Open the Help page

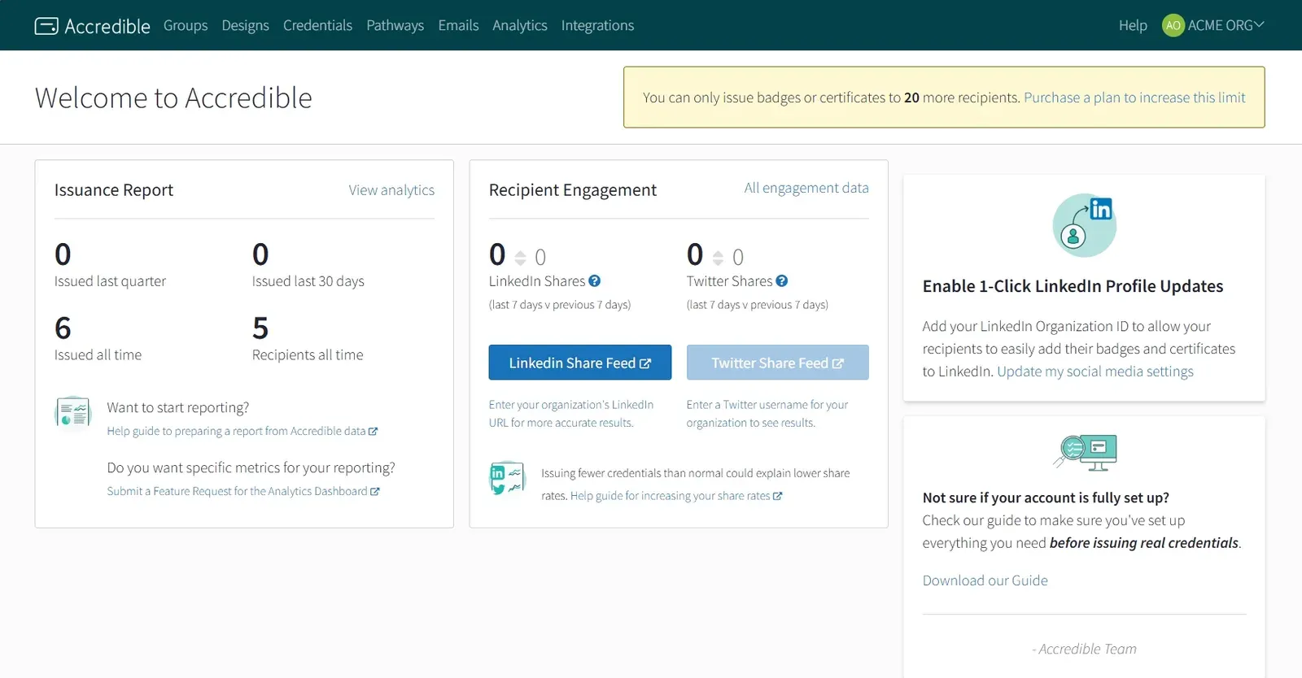pyautogui.click(x=1133, y=25)
